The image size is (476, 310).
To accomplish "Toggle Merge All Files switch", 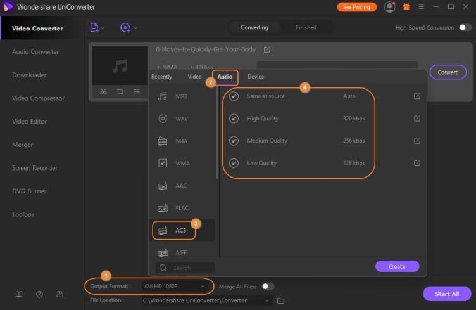I will pos(268,287).
